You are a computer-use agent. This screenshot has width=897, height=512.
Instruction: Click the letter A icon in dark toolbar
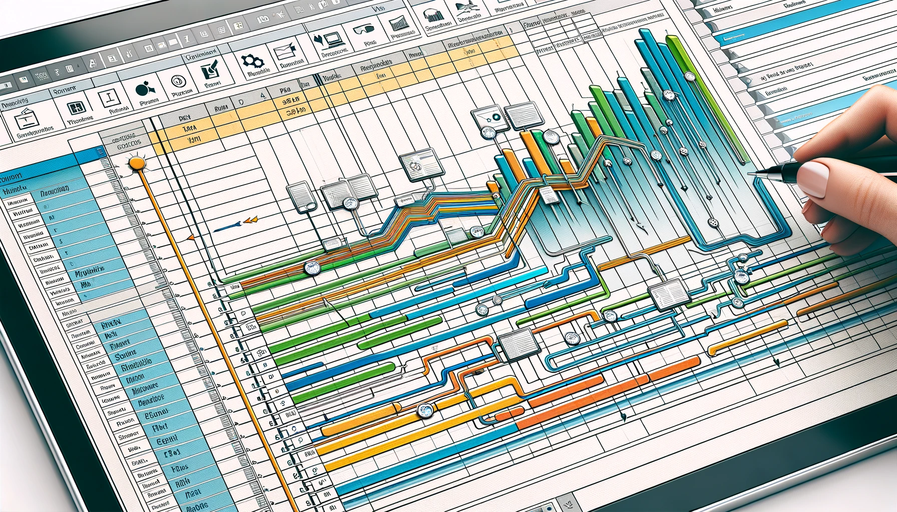click(x=92, y=63)
